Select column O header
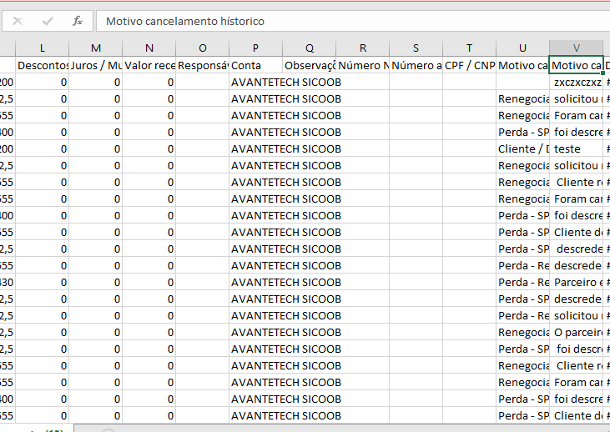The image size is (610, 432). coord(202,48)
